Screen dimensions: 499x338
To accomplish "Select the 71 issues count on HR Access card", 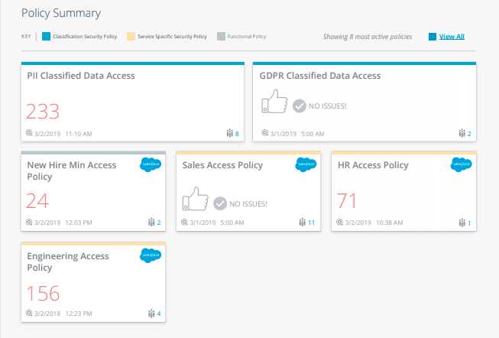I will coord(347,200).
